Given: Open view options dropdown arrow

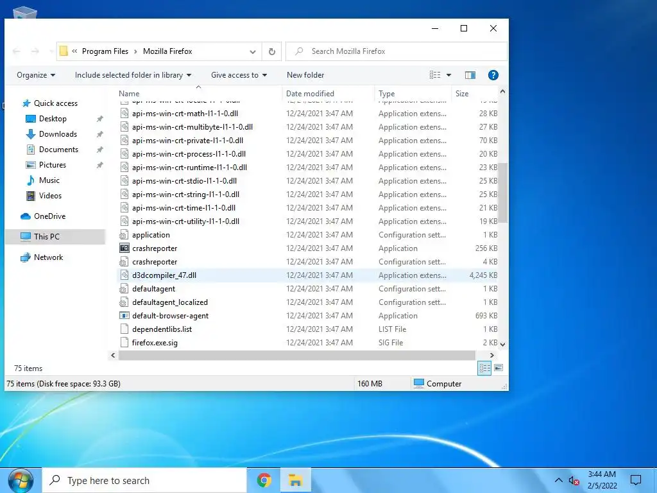Looking at the screenshot, I should (x=448, y=75).
